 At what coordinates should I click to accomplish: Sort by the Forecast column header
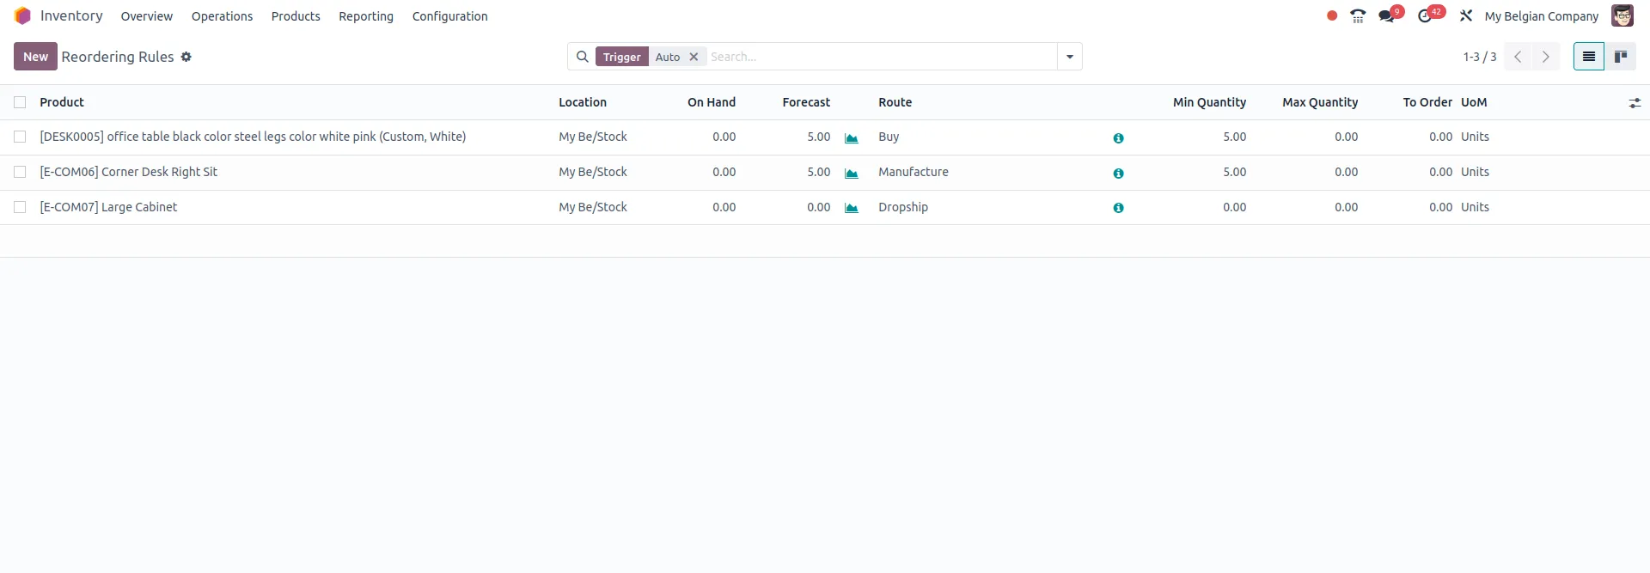(806, 102)
